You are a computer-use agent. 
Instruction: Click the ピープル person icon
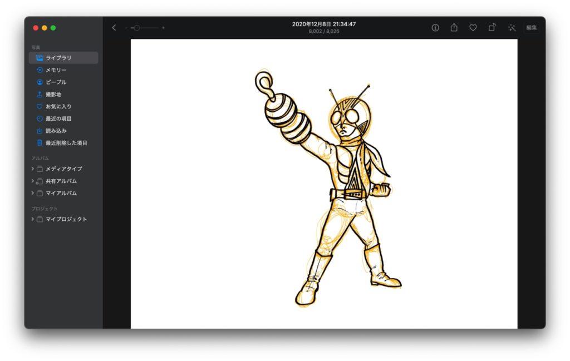tap(40, 82)
